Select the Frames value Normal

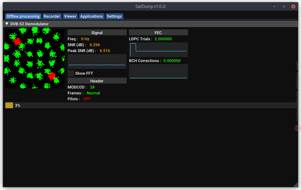(93, 93)
